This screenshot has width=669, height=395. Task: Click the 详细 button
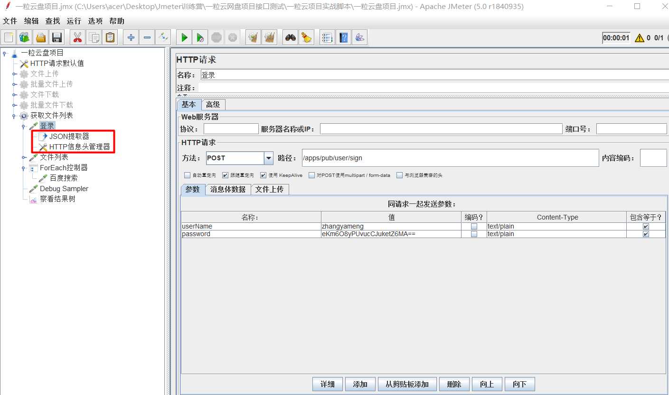pyautogui.click(x=328, y=384)
